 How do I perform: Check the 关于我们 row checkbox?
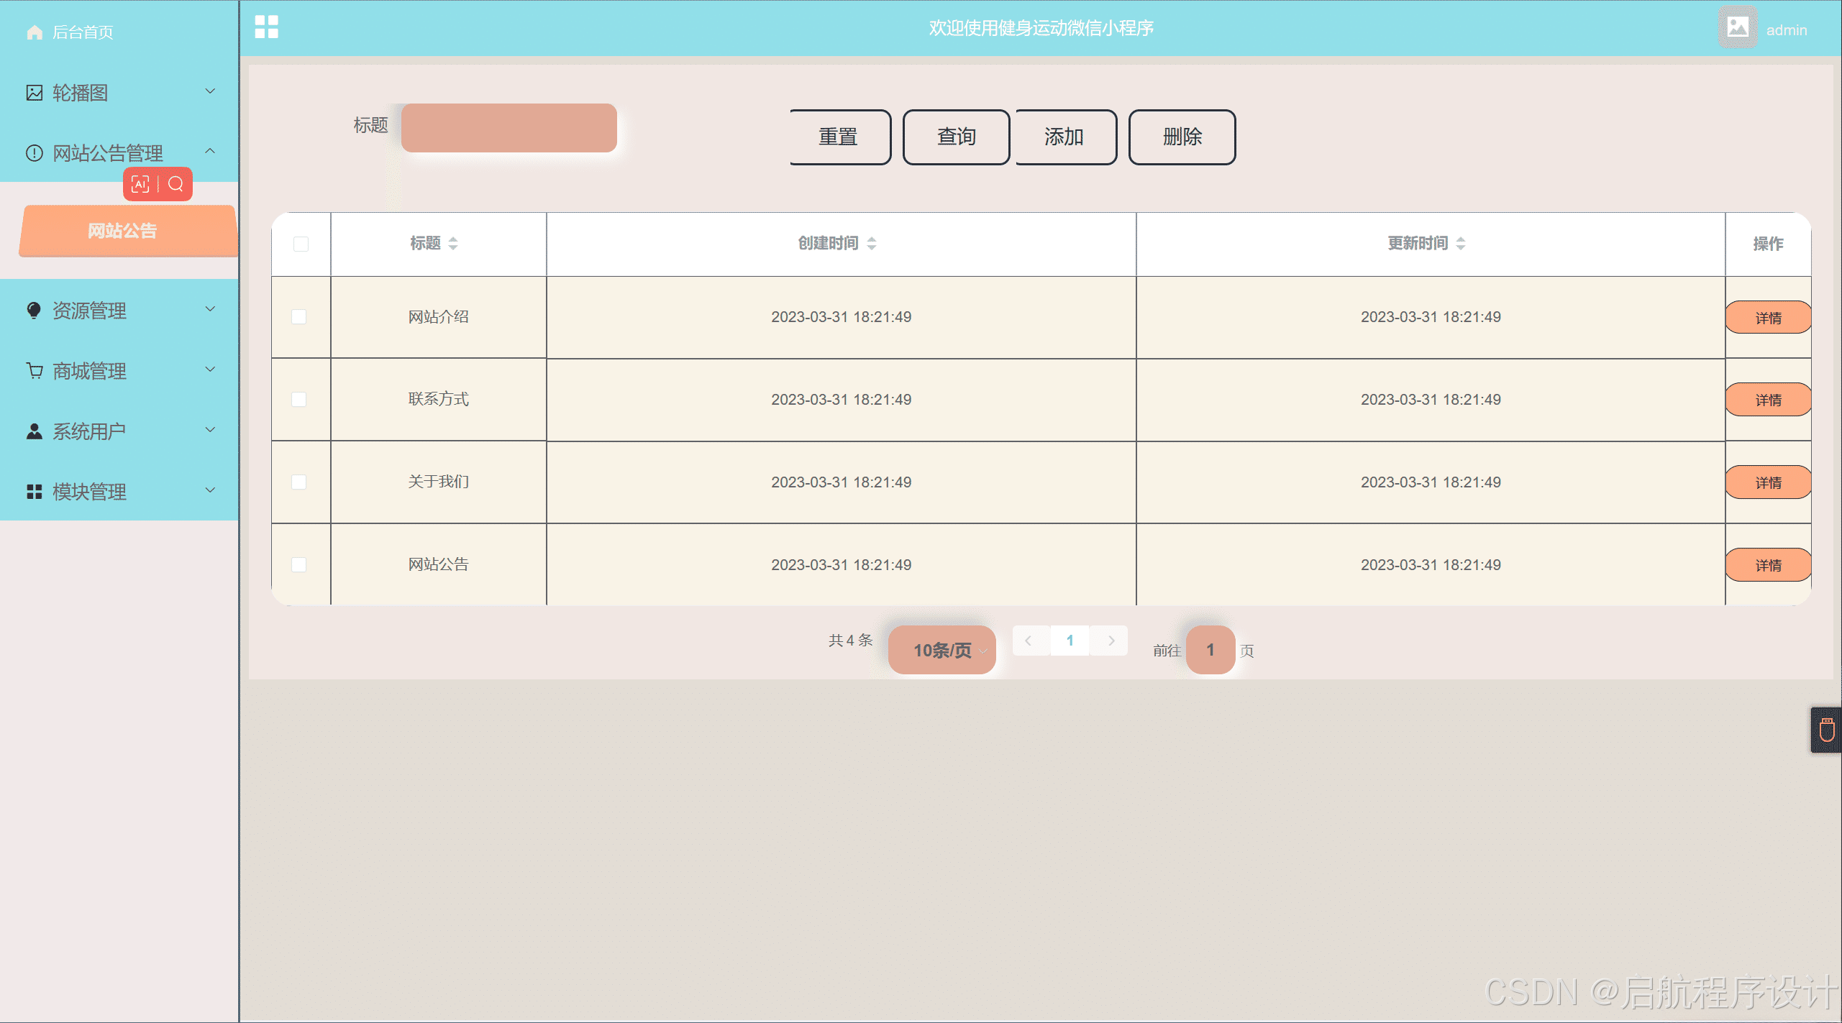pyautogui.click(x=299, y=482)
